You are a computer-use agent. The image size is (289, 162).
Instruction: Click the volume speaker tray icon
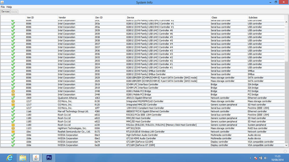click(266, 158)
